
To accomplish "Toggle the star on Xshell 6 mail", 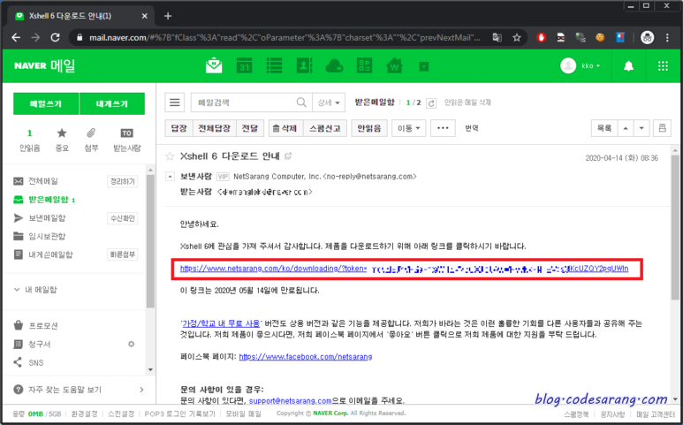I will 170,156.
